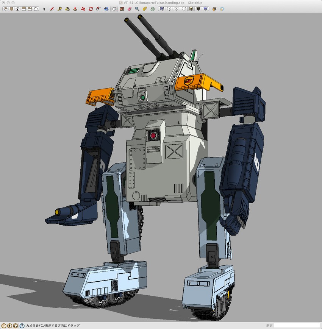The width and height of the screenshot is (322, 329).
Task: Choose the Offset tool
Action: tap(98, 9)
